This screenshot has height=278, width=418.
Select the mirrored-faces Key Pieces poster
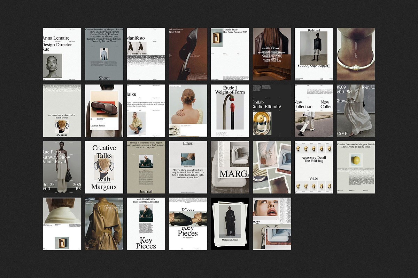188,224
